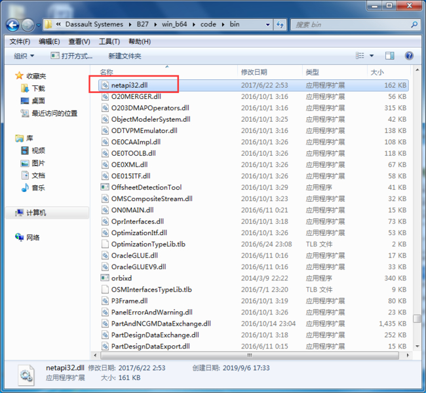Screen dimensions: 426x393
Task: Open the 图片 library
Action: coord(33,163)
